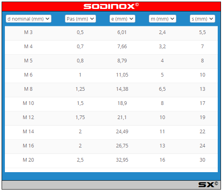Select the 6,01 value for M 3
223x192 pixels.
tap(122, 32)
